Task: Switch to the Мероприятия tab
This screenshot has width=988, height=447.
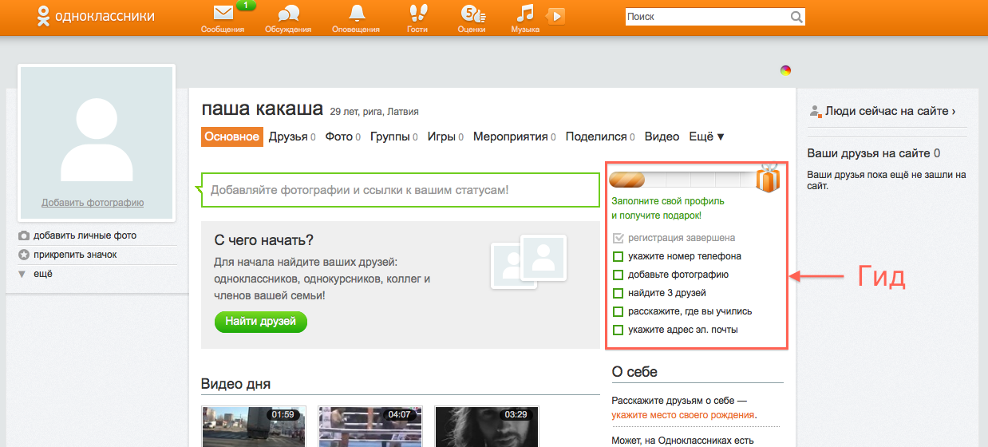Action: pos(515,136)
